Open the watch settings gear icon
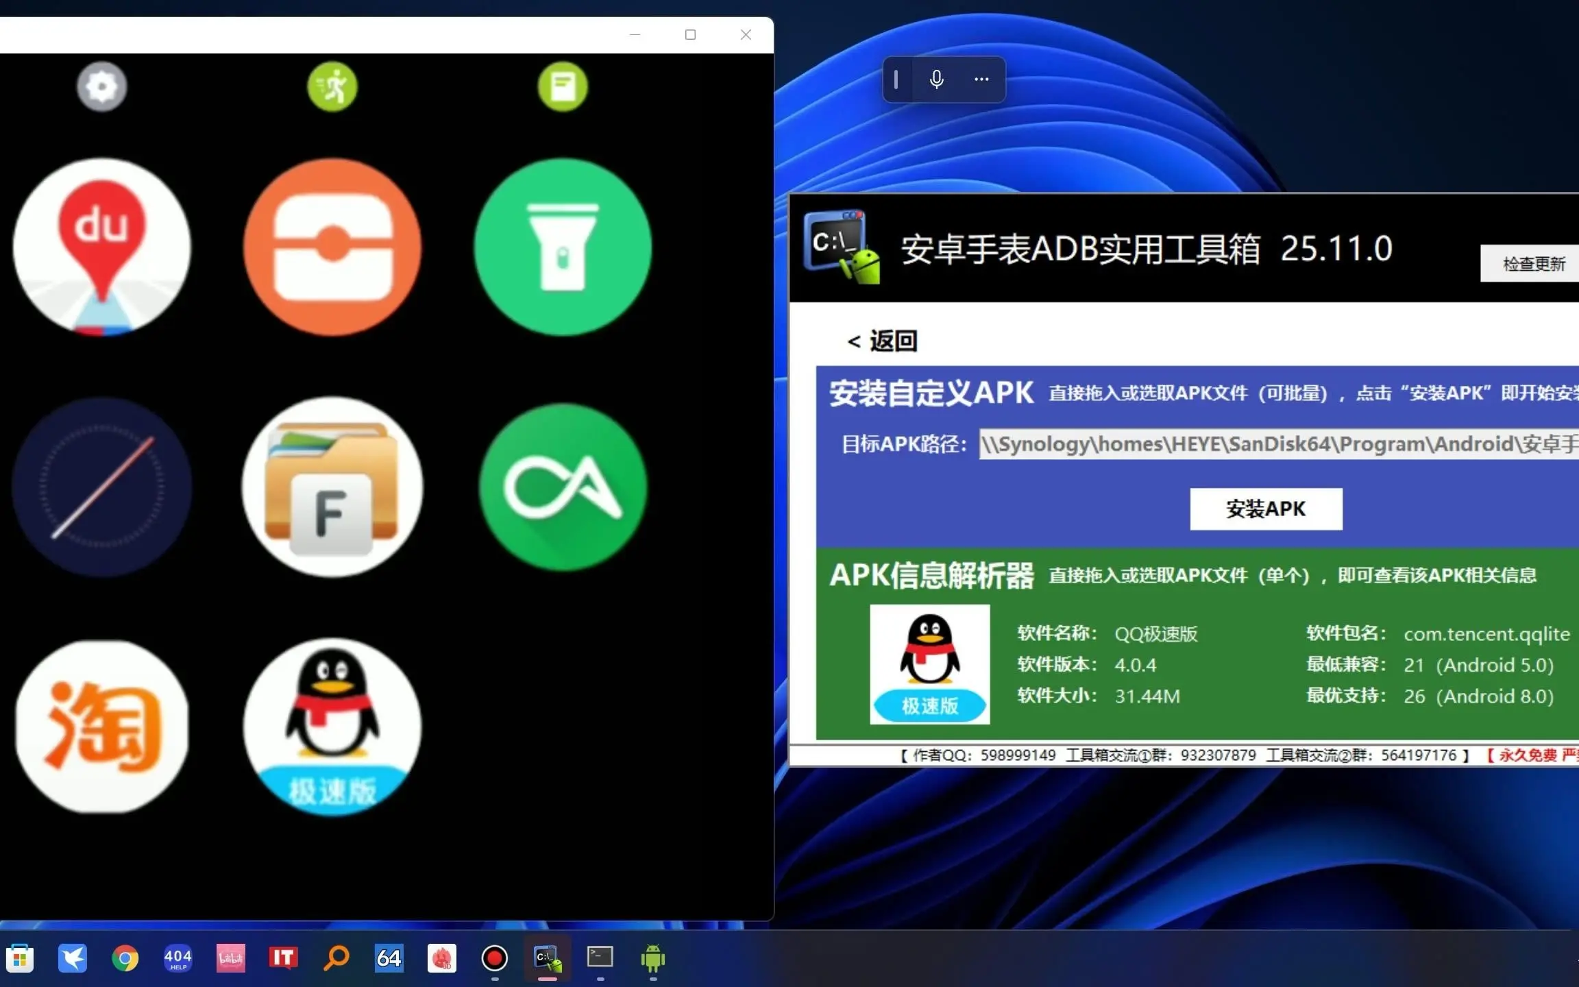 (x=101, y=86)
